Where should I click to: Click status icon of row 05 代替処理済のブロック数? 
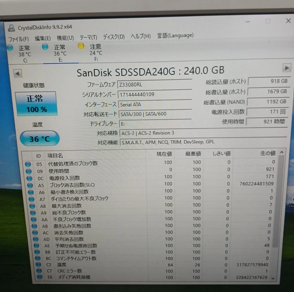point(28,164)
